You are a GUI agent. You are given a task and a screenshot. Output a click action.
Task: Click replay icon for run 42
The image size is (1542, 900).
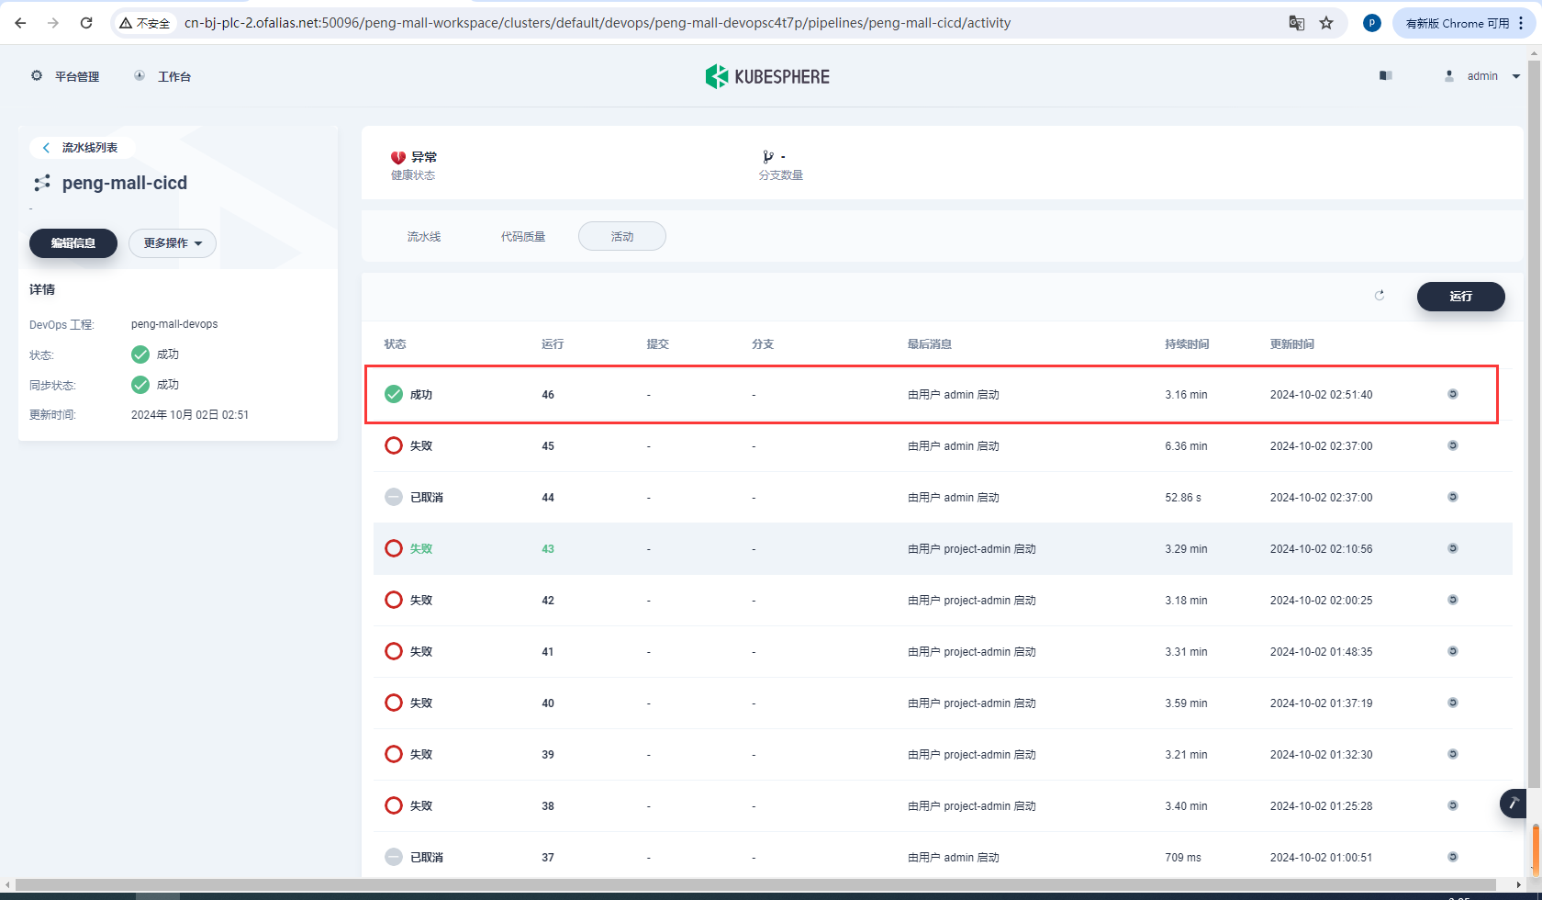pyautogui.click(x=1453, y=600)
